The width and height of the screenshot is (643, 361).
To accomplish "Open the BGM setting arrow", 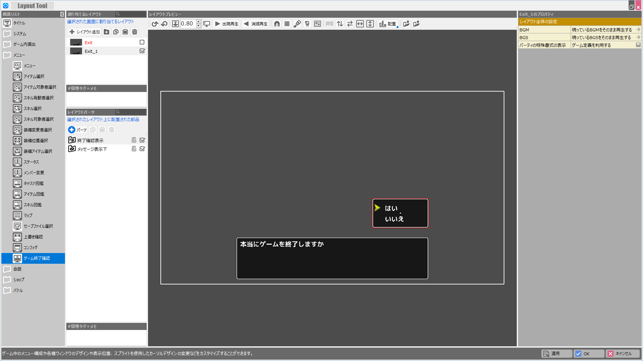I will point(638,29).
